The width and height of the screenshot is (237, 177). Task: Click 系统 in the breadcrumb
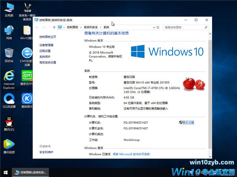tap(106, 27)
